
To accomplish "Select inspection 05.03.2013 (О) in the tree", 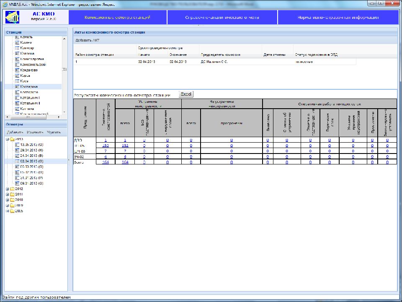I will [x=32, y=167].
